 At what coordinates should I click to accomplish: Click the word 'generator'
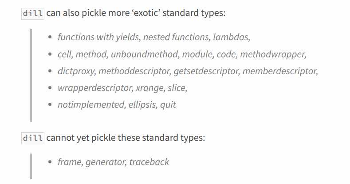[x=105, y=162]
